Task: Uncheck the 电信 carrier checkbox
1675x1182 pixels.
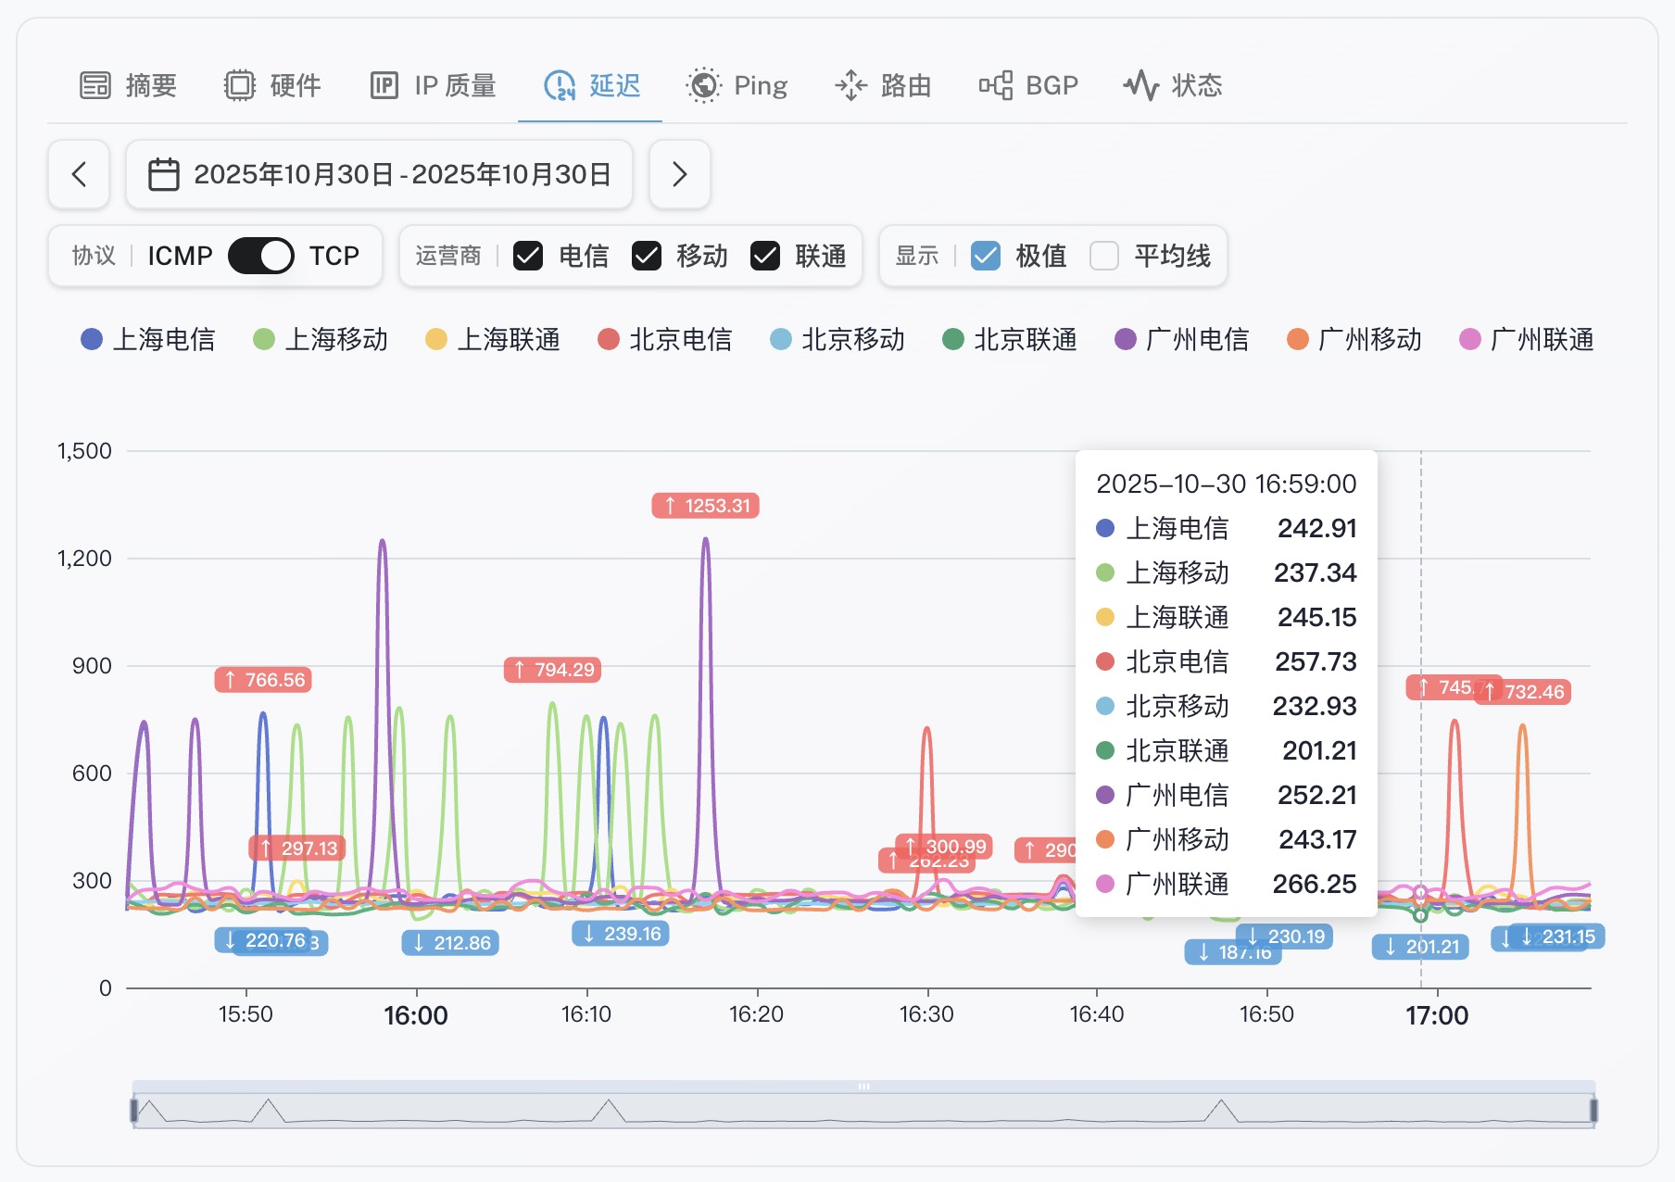Action: 528,256
